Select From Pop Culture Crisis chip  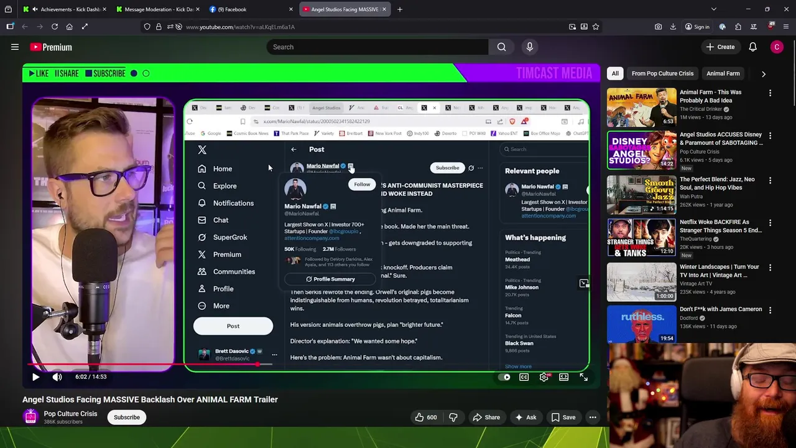click(662, 73)
